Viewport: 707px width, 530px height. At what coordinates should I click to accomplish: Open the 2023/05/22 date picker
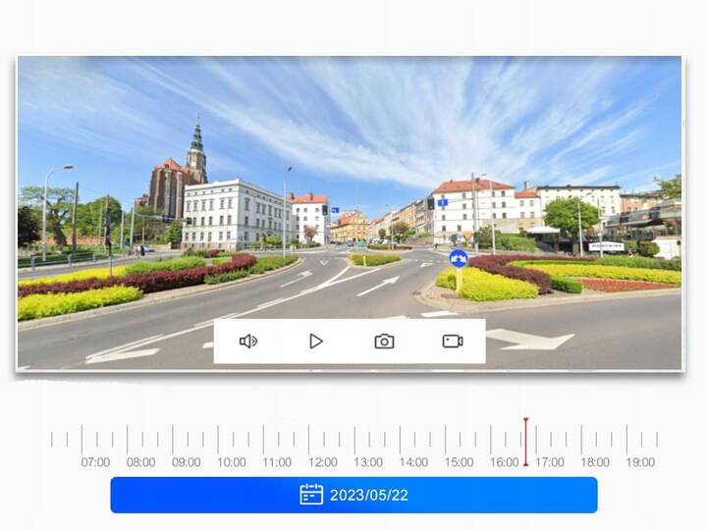tap(353, 495)
